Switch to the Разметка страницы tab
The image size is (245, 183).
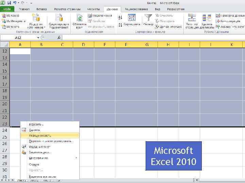(x=67, y=9)
